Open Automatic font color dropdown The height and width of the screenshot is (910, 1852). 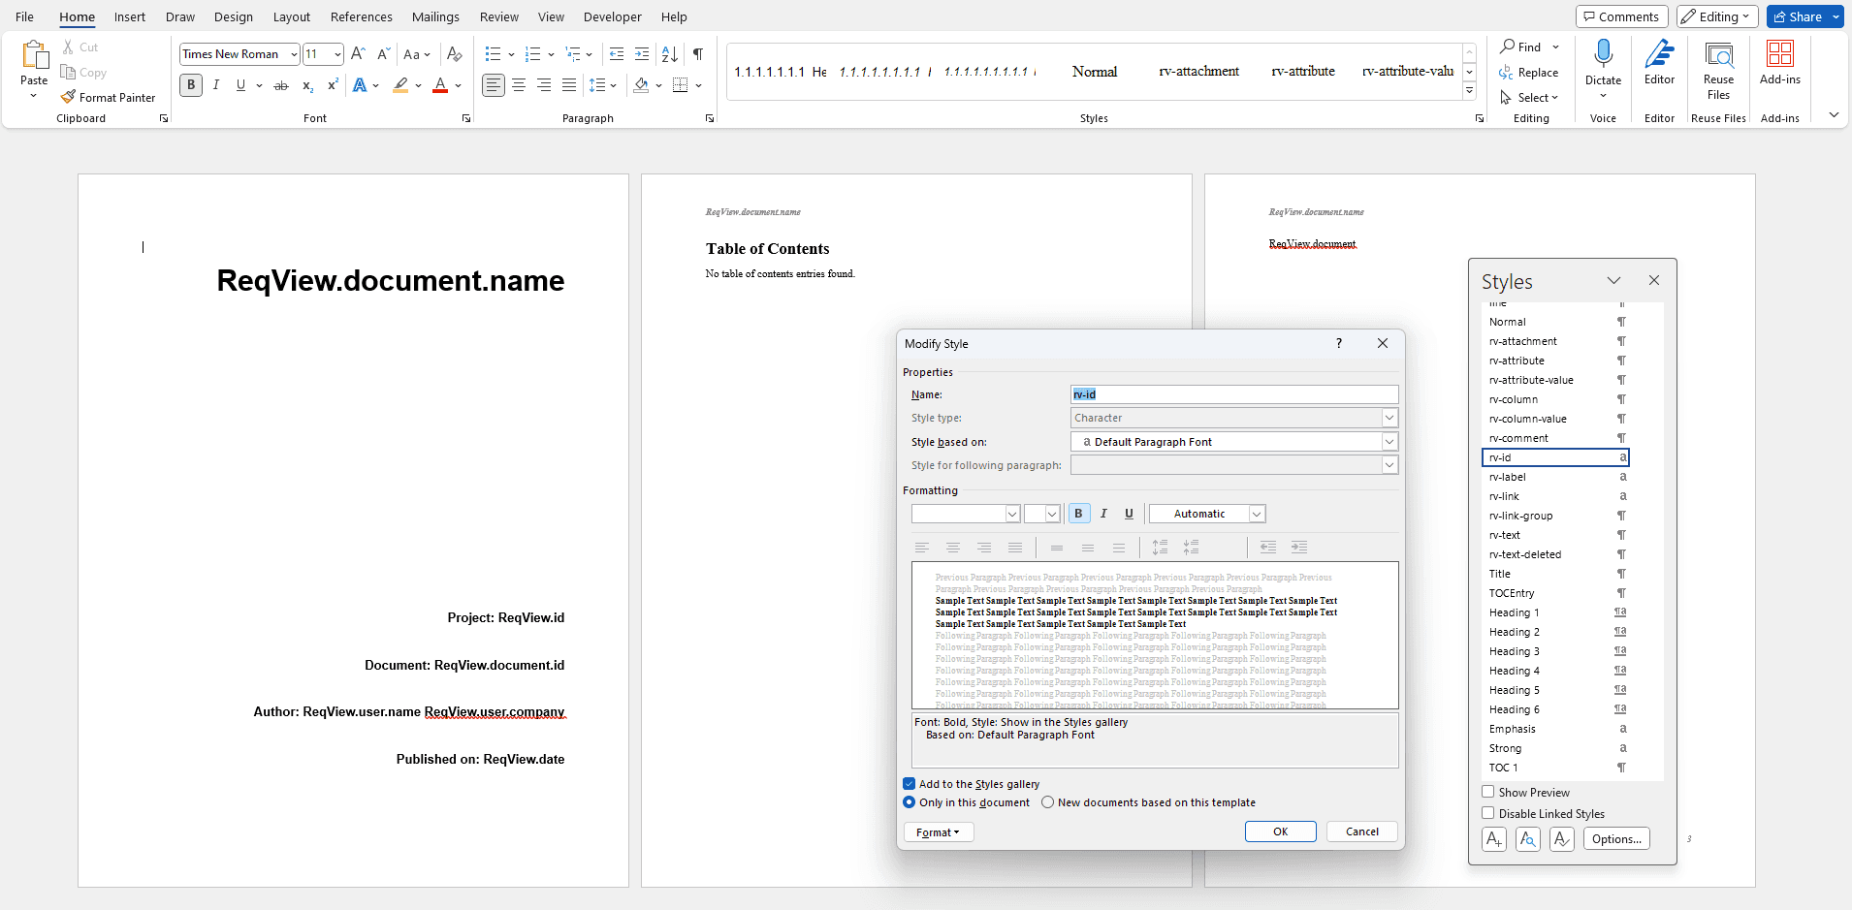(1257, 514)
